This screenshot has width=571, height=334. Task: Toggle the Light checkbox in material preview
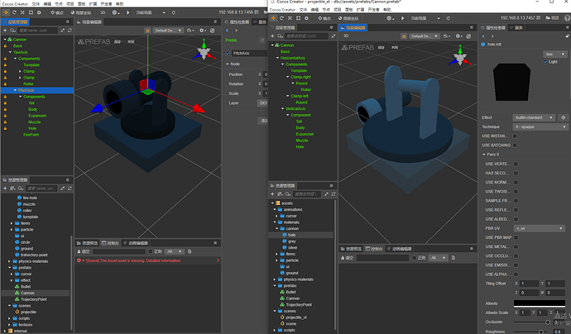click(545, 62)
